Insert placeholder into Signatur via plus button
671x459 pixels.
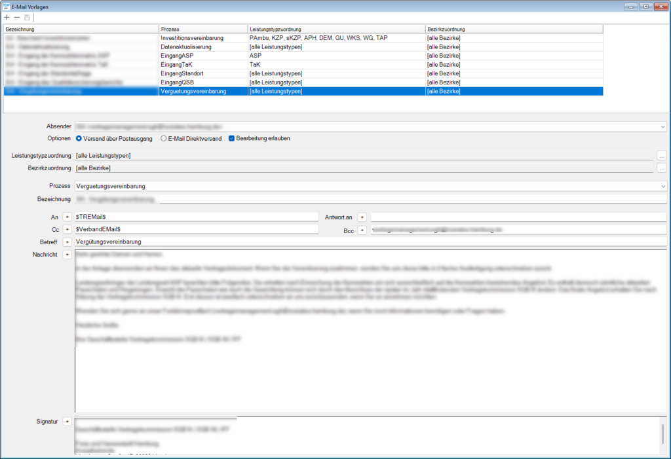[67, 422]
